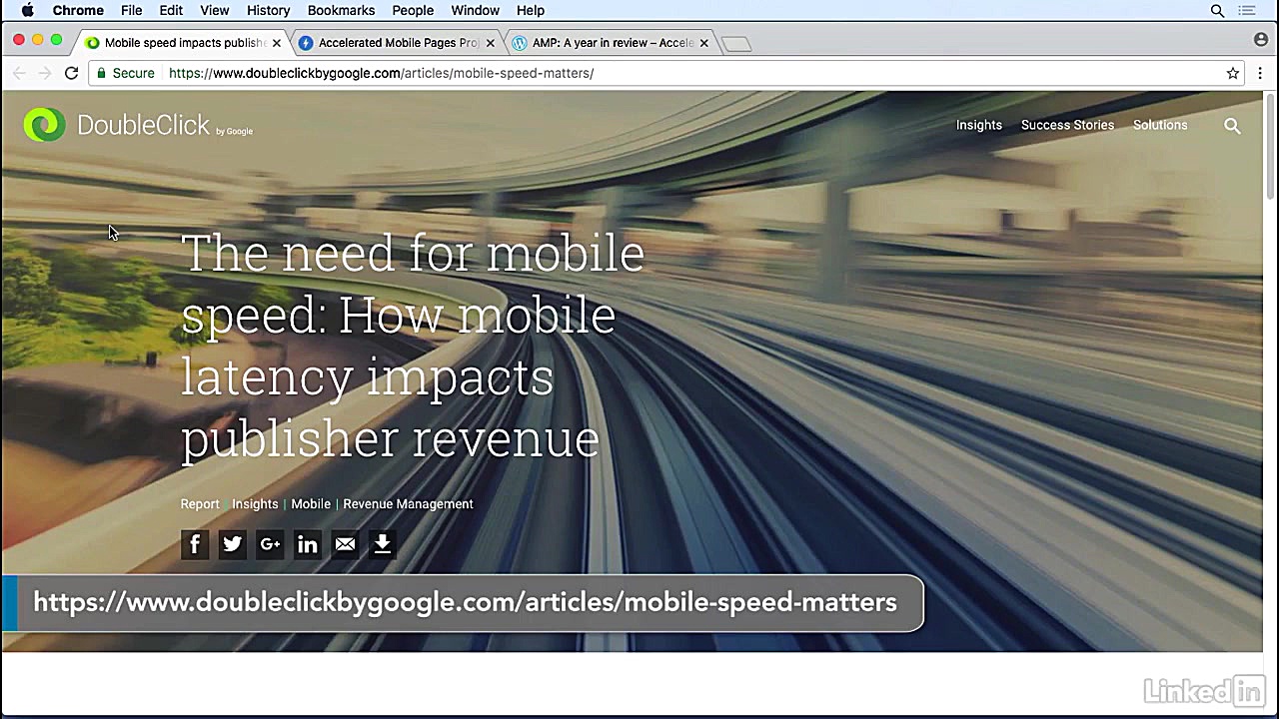
Task: Close the Accelerated Mobile Pages tab
Action: tap(491, 43)
